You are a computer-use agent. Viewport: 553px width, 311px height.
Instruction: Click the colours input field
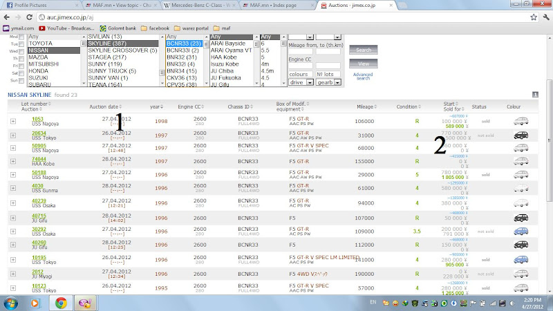pyautogui.click(x=301, y=74)
